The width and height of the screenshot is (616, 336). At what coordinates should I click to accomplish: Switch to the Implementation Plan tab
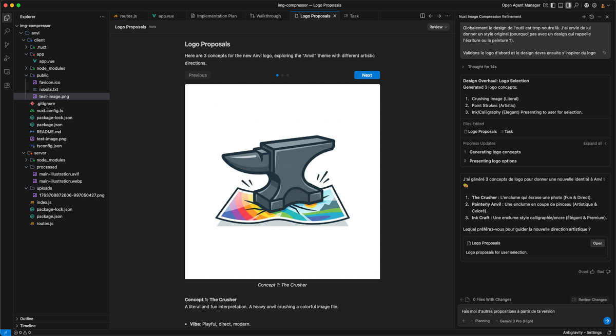point(217,16)
